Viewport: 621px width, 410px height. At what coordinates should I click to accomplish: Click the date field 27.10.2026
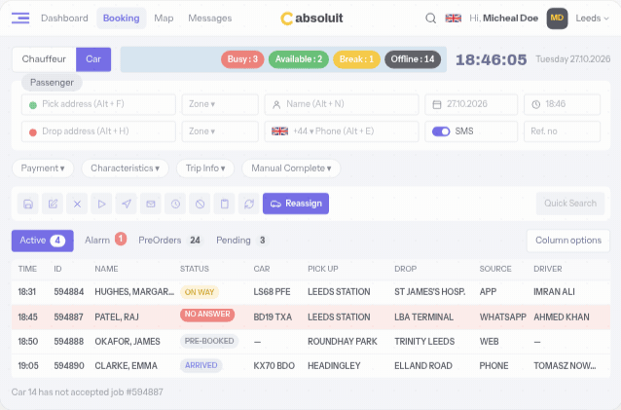[x=471, y=104]
